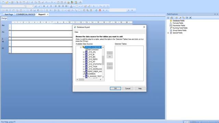
Task: Click Help in Database Expert
Action: (x=140, y=88)
